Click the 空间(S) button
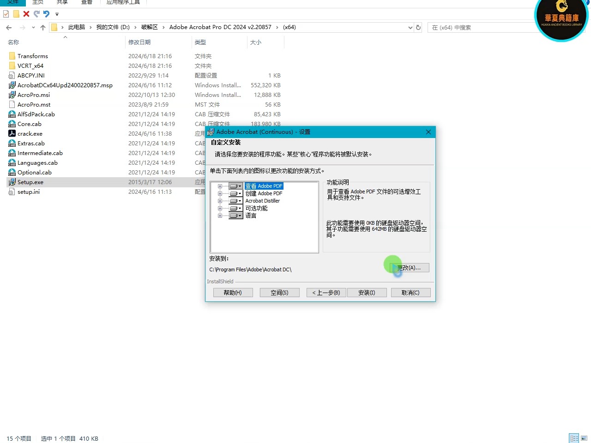 pos(279,293)
